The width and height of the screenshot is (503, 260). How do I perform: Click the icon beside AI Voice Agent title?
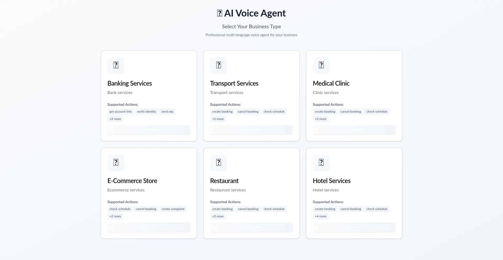(x=220, y=13)
